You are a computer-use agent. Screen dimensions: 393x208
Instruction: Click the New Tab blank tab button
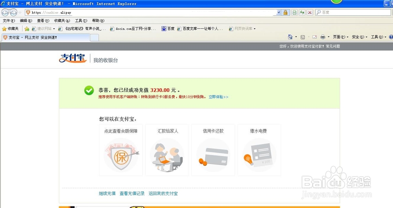[x=94, y=38]
